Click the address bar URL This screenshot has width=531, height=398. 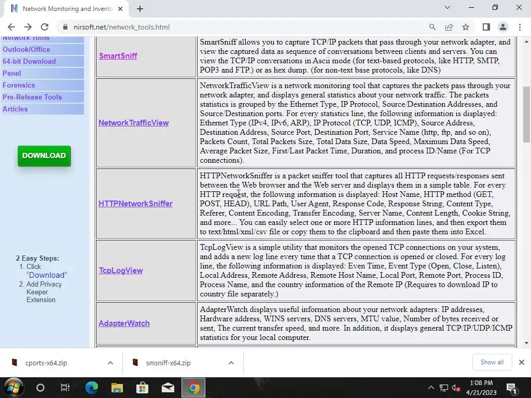(x=121, y=27)
